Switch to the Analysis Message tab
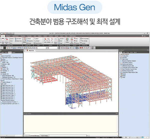This screenshot has height=139, width=150. click(44, 136)
